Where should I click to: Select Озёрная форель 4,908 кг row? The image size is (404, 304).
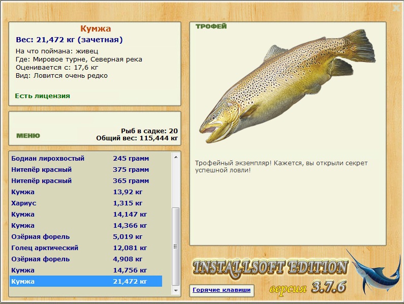86,259
